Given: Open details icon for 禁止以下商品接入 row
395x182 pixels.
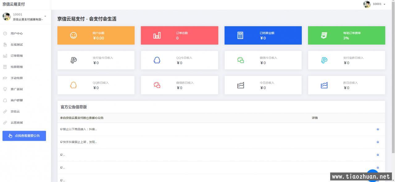Looking at the screenshot, I should [378, 129].
